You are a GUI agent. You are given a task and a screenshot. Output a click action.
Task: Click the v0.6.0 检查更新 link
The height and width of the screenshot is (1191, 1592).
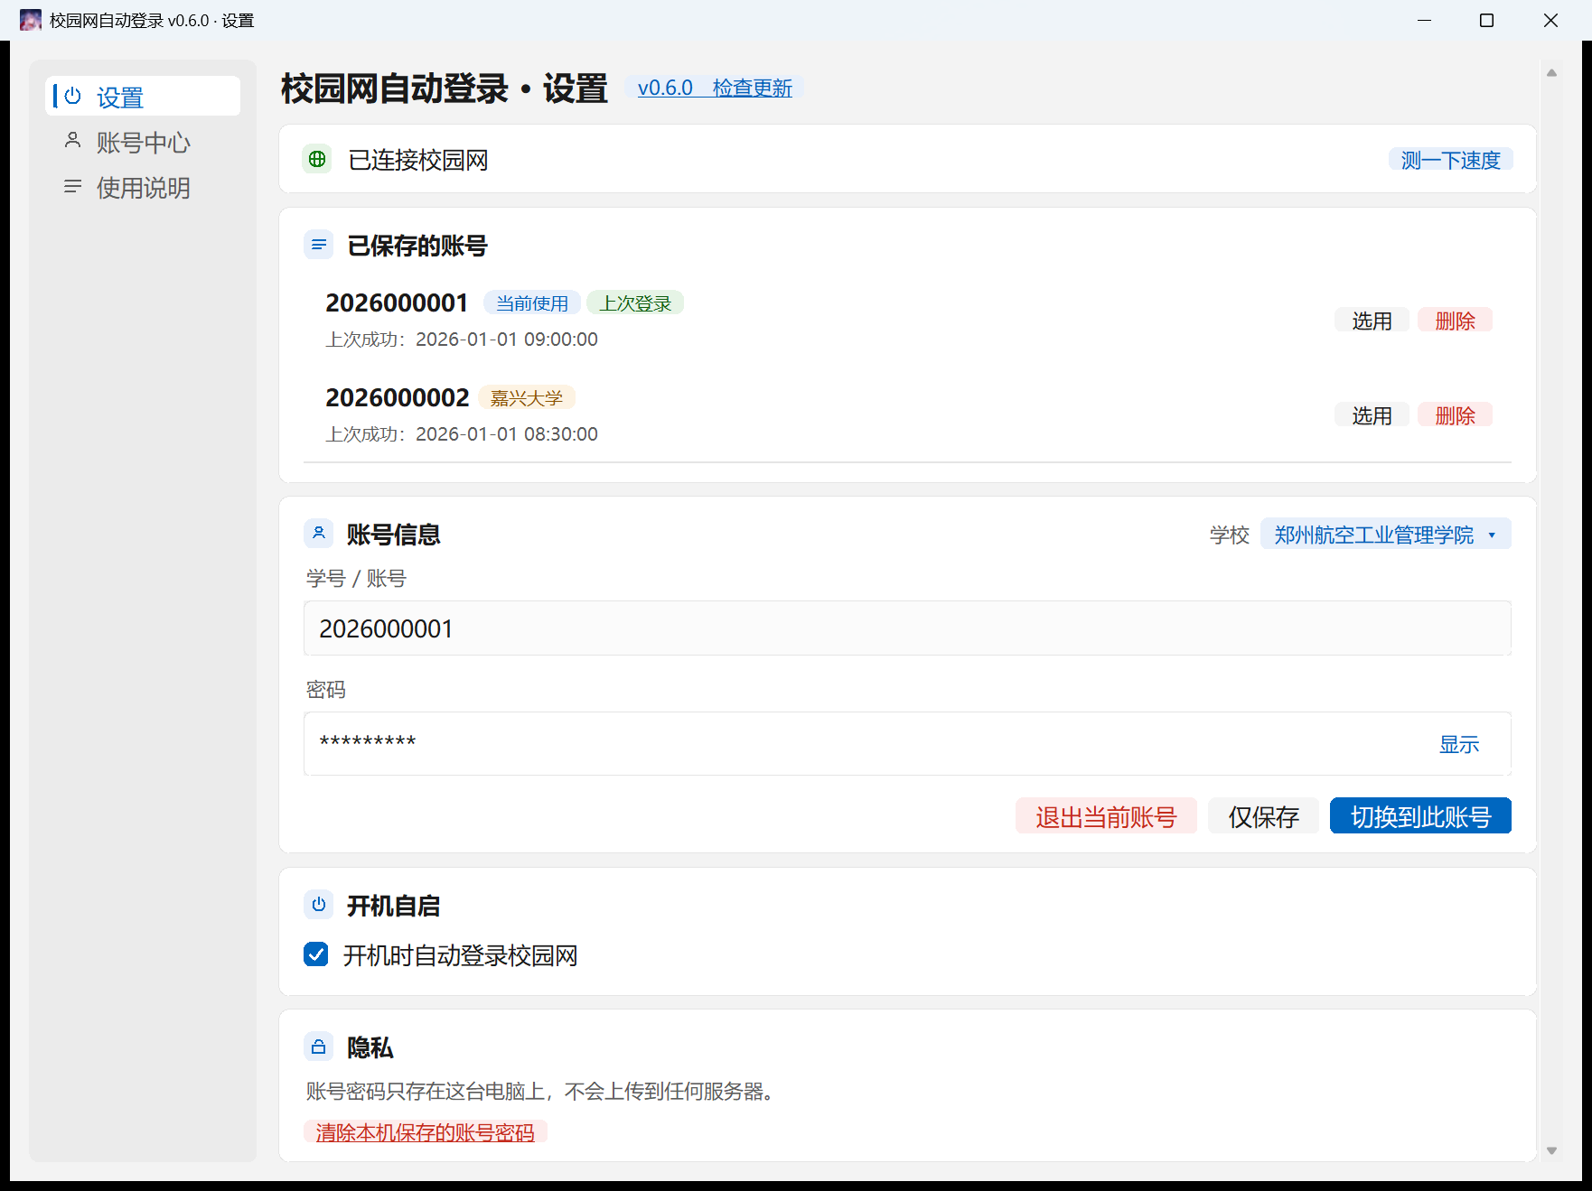[x=715, y=88]
